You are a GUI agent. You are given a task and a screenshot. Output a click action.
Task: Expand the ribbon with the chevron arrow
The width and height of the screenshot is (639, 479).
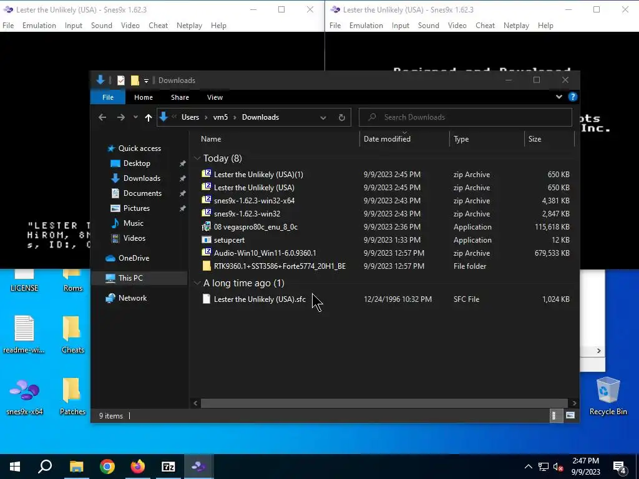coord(559,97)
